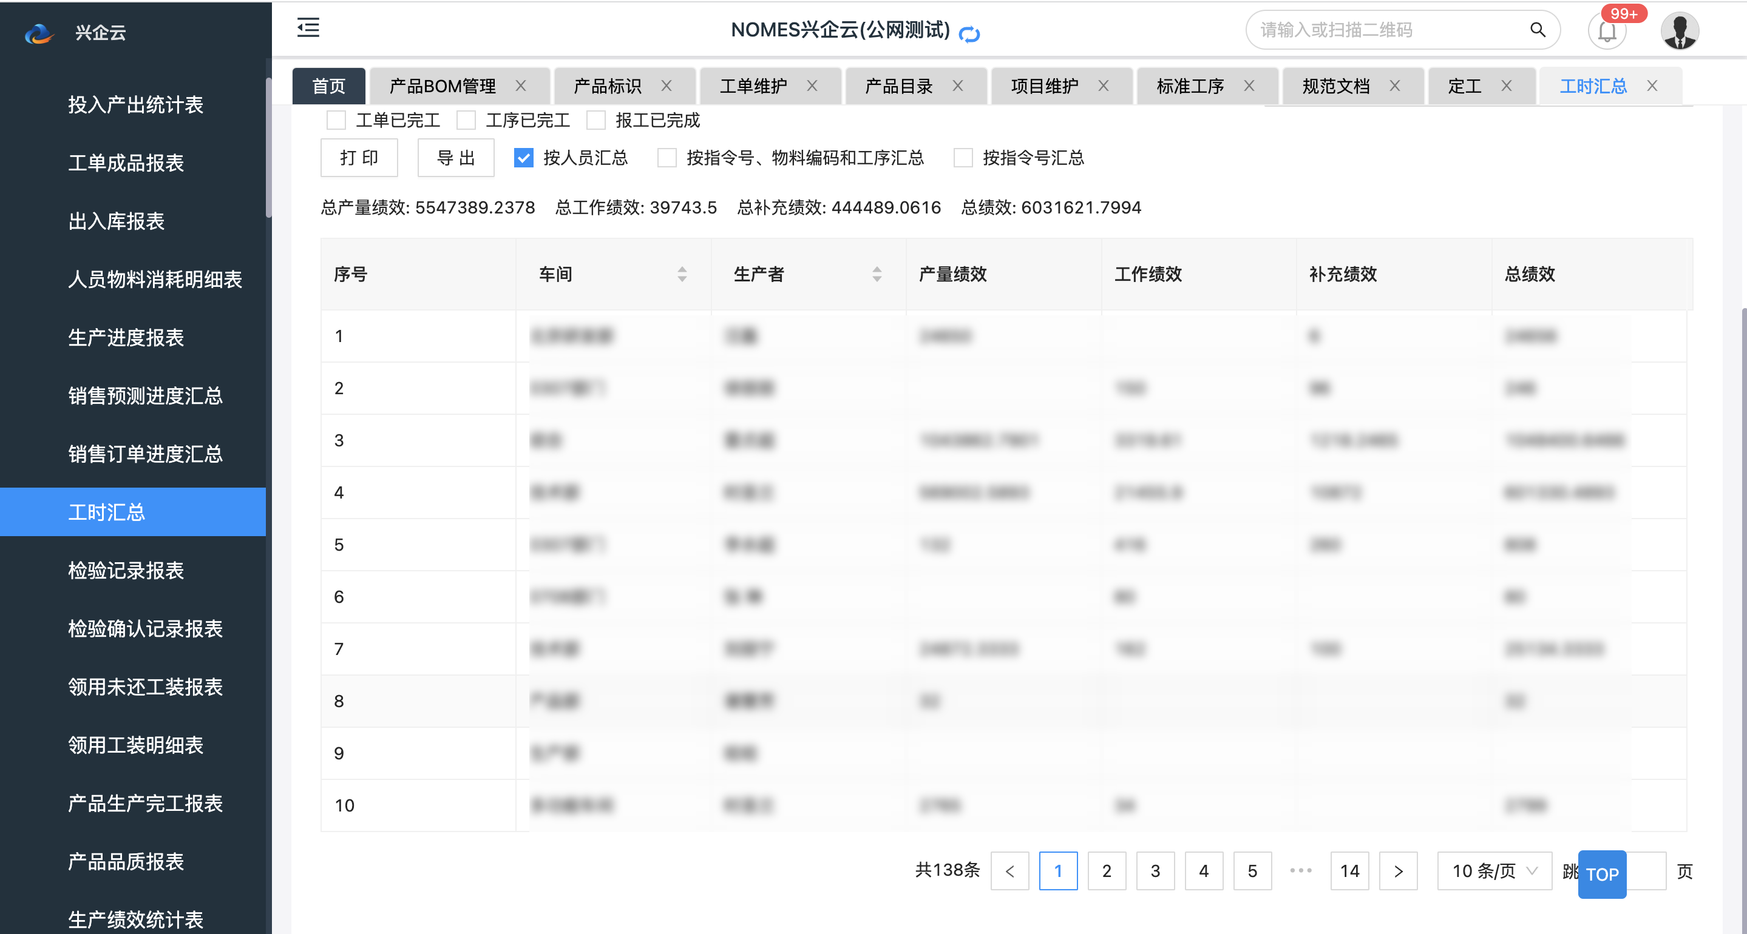The height and width of the screenshot is (934, 1747).
Task: Enable 按指令号、物料编码和工序汇总 checkbox
Action: [667, 158]
